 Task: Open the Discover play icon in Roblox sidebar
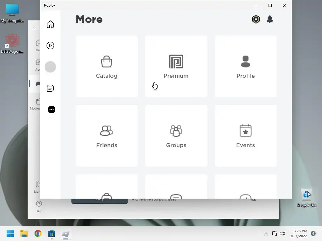click(50, 45)
